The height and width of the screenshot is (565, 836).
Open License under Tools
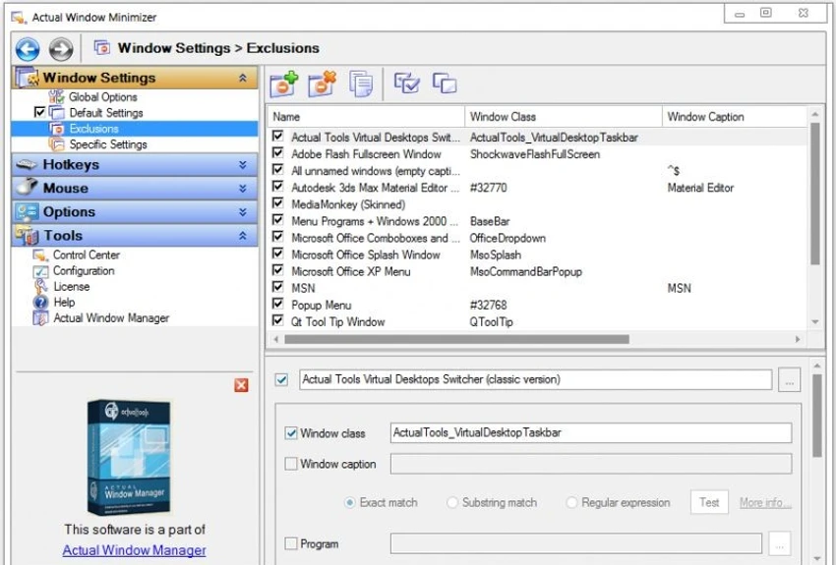coord(72,287)
